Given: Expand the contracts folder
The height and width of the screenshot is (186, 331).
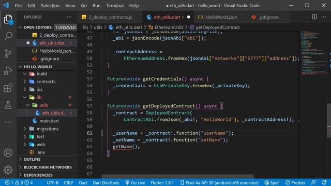Looking at the screenshot, I should coord(25,82).
